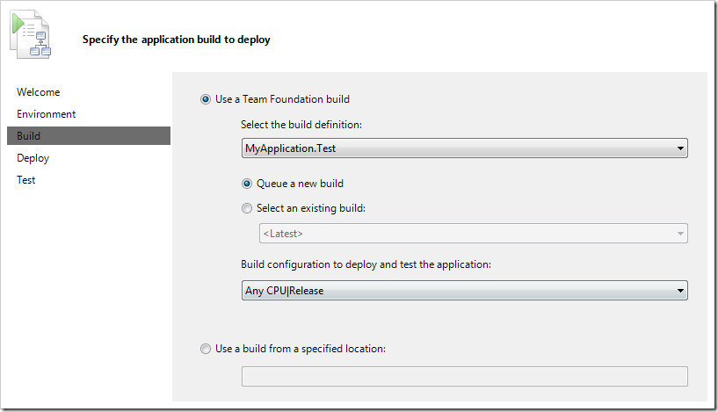Expand the Any CPU|Release configuration dropdown
Image resolution: width=718 pixels, height=412 pixels.
[464, 291]
